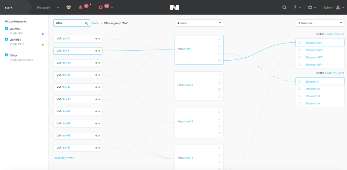Open VM ntnx-1 link

point(65,51)
